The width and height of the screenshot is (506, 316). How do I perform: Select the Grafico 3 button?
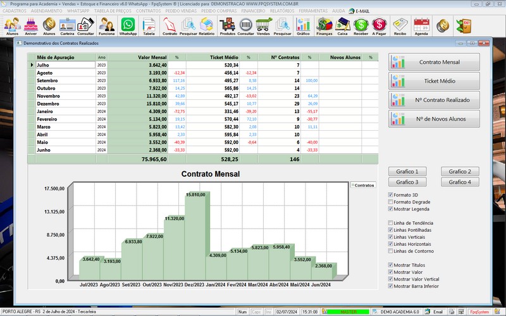pyautogui.click(x=407, y=182)
